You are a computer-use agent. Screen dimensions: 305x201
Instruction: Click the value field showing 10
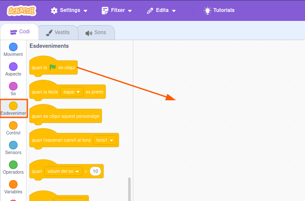point(95,171)
